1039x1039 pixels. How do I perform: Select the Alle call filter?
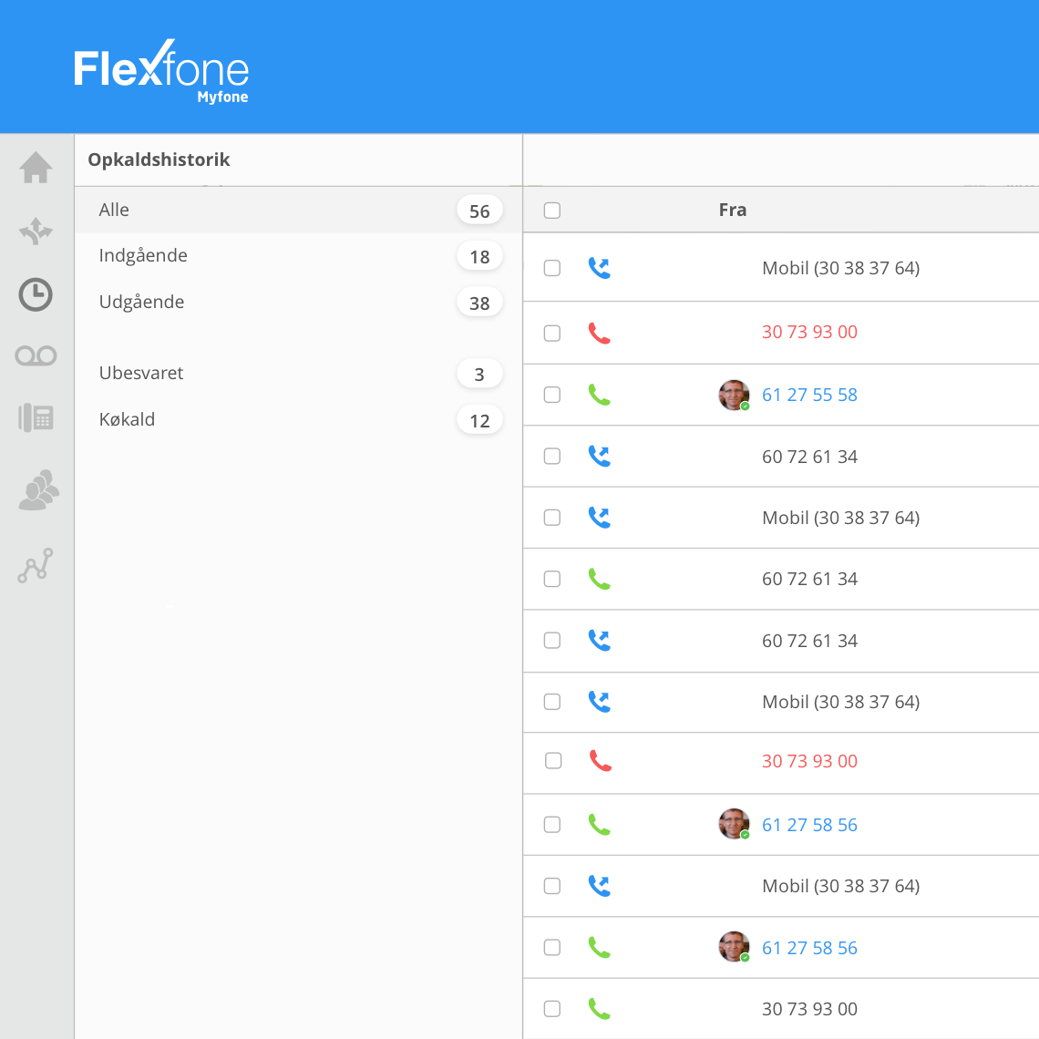pyautogui.click(x=298, y=210)
